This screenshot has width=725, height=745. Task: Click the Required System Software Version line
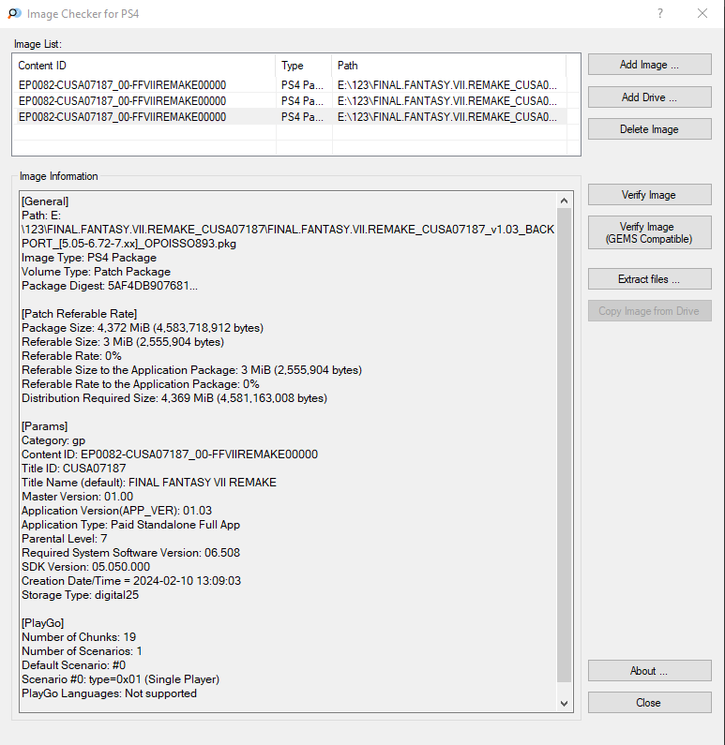[130, 553]
